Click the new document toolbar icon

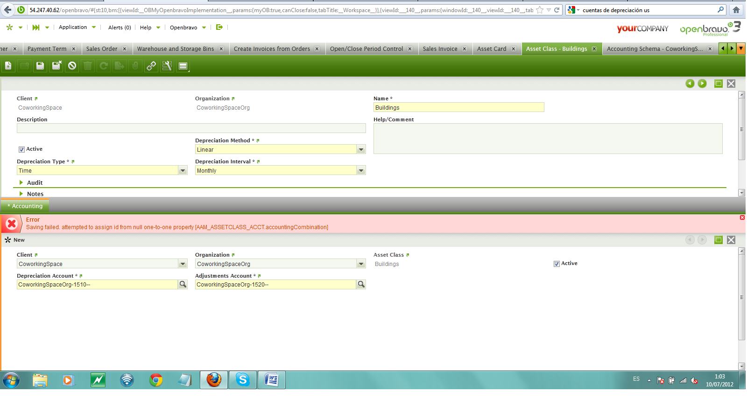pos(8,66)
